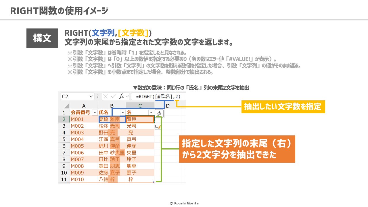Select column D header
The image size is (368, 207).
(x=168, y=106)
